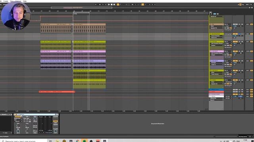The image size is (254, 142).
Task: Select Peak mode in Compressor
Action: (56, 121)
